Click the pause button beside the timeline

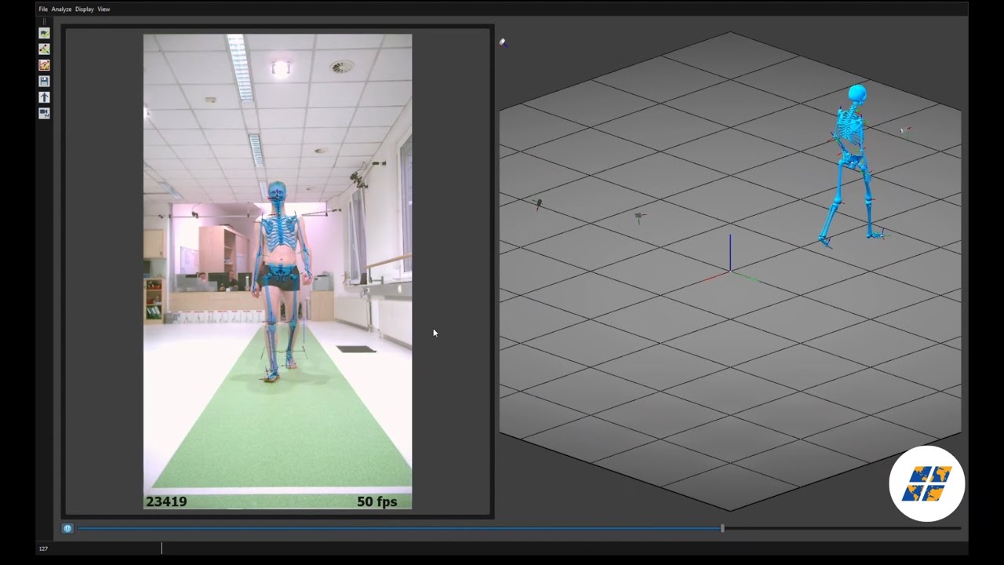point(67,528)
